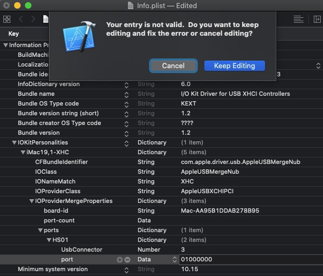Open key stepper for Bundle OS Type code

tap(126, 104)
